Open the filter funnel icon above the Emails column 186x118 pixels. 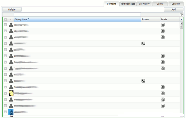[x=181, y=15]
